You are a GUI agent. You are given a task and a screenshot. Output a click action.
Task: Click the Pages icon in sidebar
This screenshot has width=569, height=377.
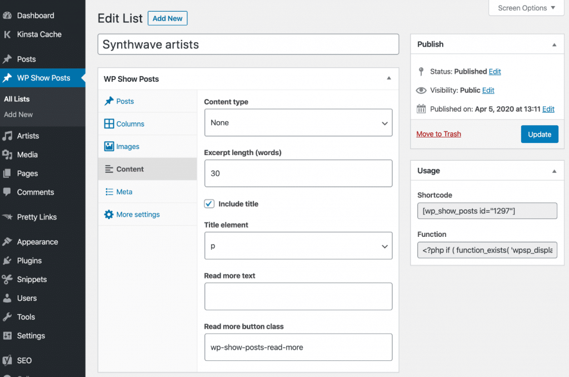click(7, 173)
